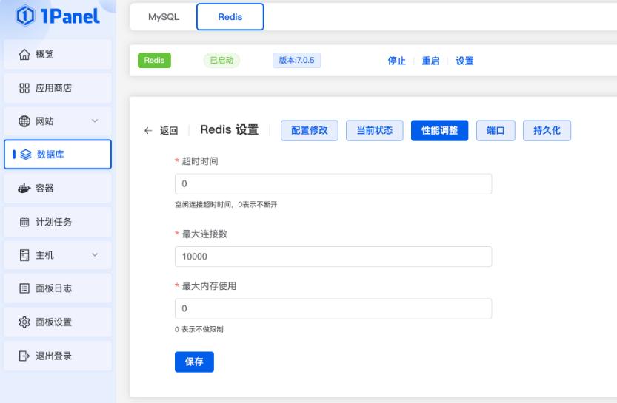Expand the 主机 submenu chevron
617x403 pixels.
[94, 256]
